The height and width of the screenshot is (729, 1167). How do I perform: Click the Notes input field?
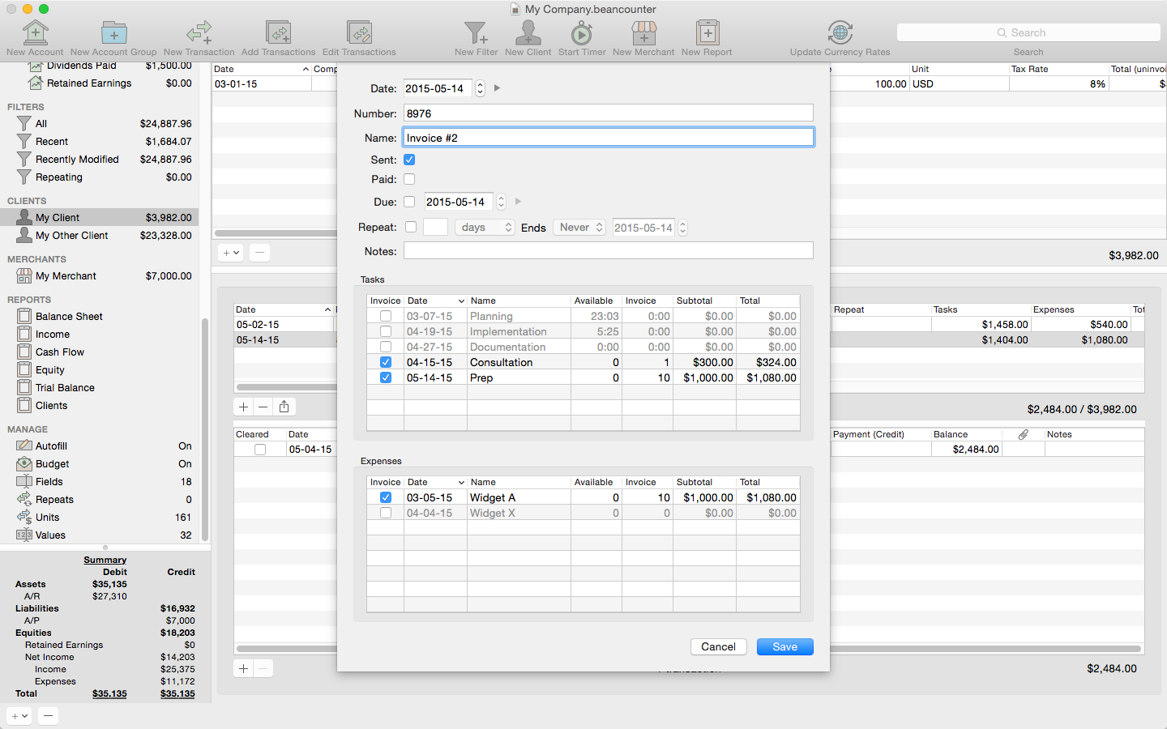[x=608, y=251]
